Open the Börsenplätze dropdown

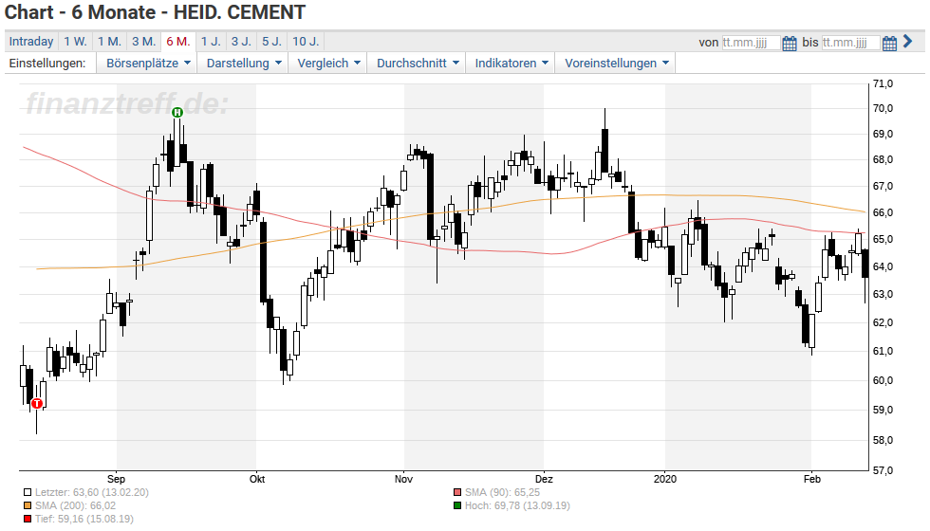pyautogui.click(x=148, y=63)
